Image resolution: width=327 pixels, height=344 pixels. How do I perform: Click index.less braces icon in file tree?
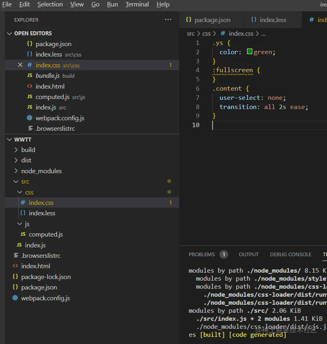[23, 213]
